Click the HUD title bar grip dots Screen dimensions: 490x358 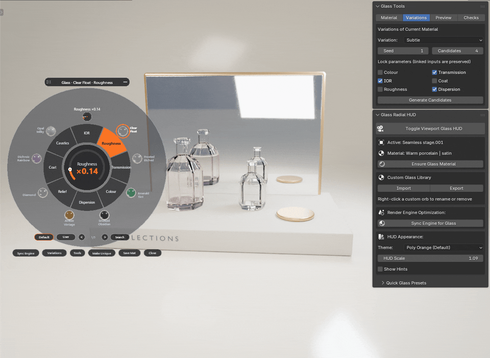(x=49, y=82)
